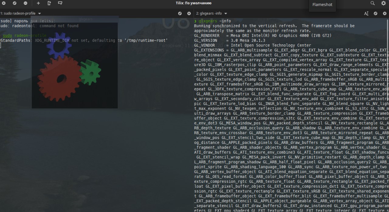389x212 pixels.
Task: Open the Tilix search magnifier icon
Action: pyautogui.click(x=373, y=3)
